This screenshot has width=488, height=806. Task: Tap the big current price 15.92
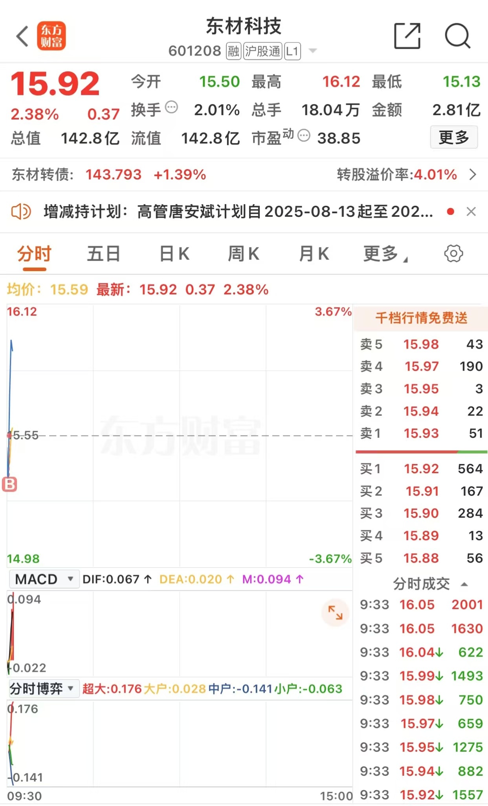55,83
